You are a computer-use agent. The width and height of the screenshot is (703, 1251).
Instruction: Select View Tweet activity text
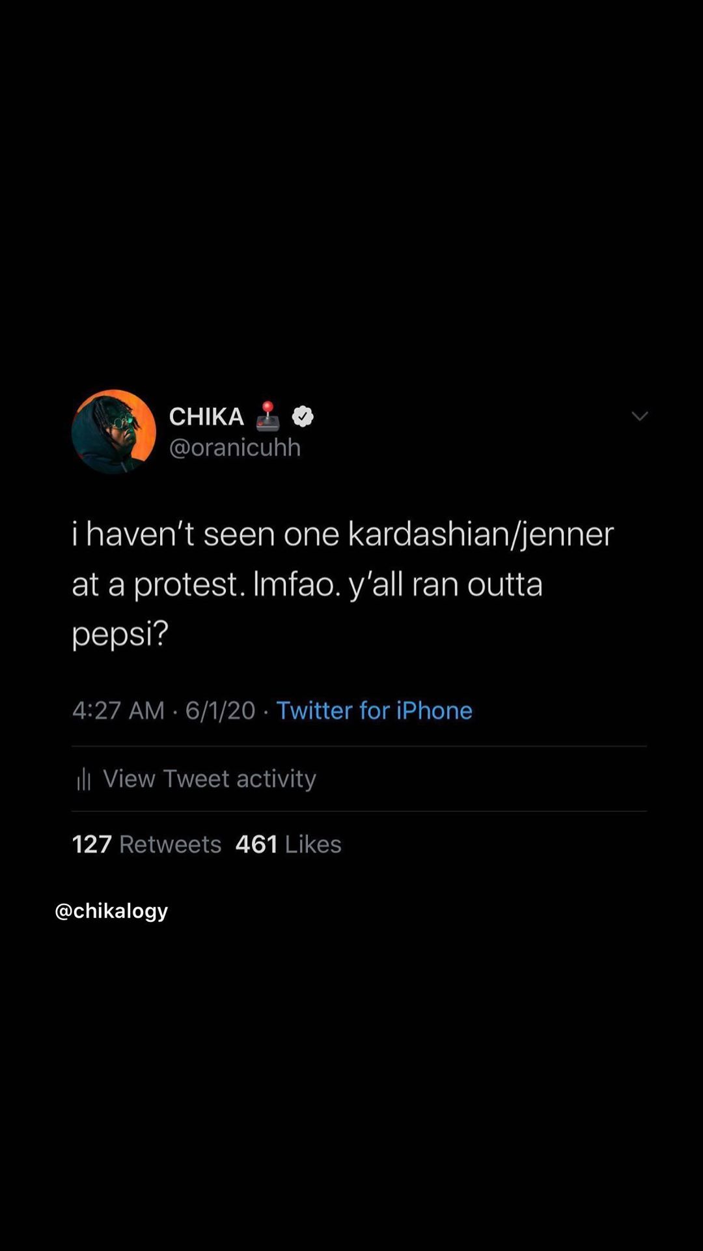pyautogui.click(x=210, y=779)
